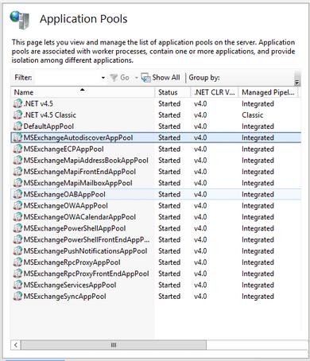Viewport: 310px width, 361px height.
Task: Click the .NET v4.5 Classic pool icon
Action: (x=17, y=115)
